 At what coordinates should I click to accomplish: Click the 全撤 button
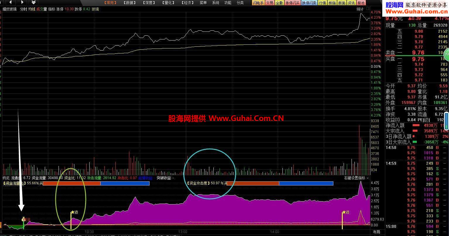pyautogui.click(x=279, y=3)
